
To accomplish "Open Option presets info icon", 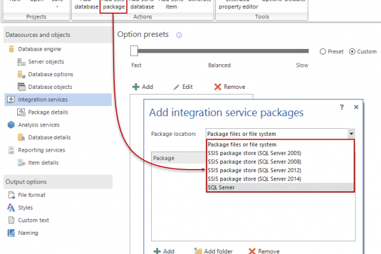I will 179,36.
